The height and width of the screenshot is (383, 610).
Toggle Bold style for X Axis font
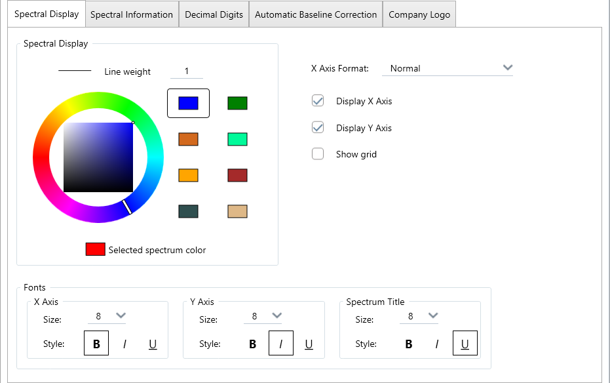pyautogui.click(x=96, y=344)
